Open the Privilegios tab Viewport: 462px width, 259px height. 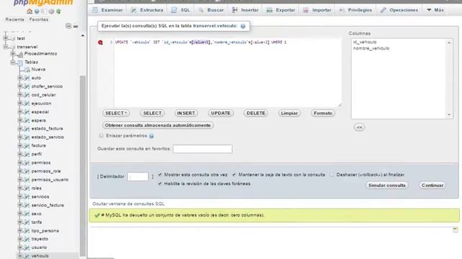356,10
